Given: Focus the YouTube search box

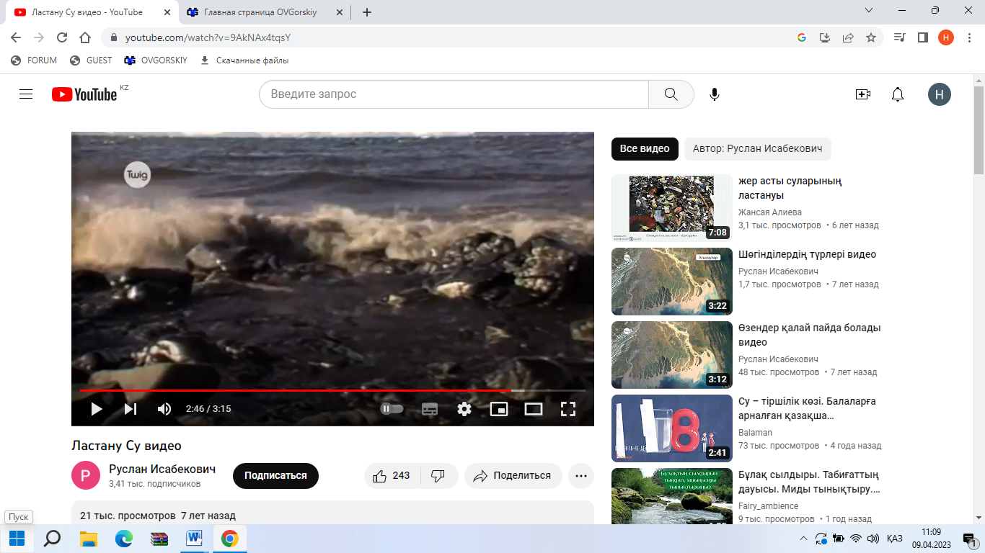Looking at the screenshot, I should pos(454,94).
